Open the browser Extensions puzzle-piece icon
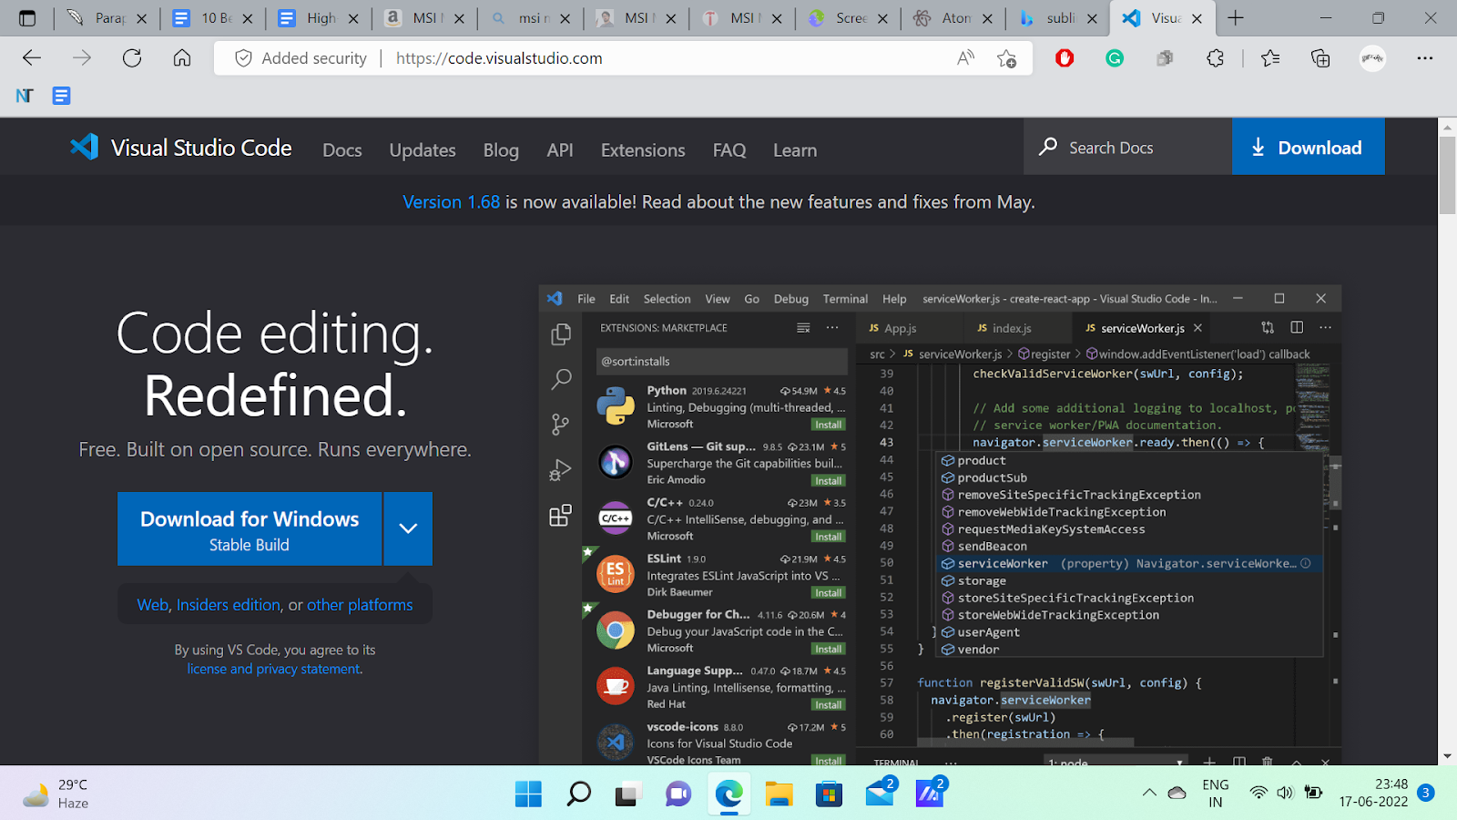The image size is (1457, 820). pos(1215,58)
